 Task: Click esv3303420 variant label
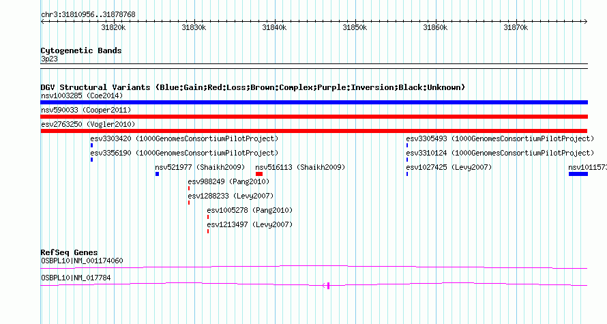184,138
